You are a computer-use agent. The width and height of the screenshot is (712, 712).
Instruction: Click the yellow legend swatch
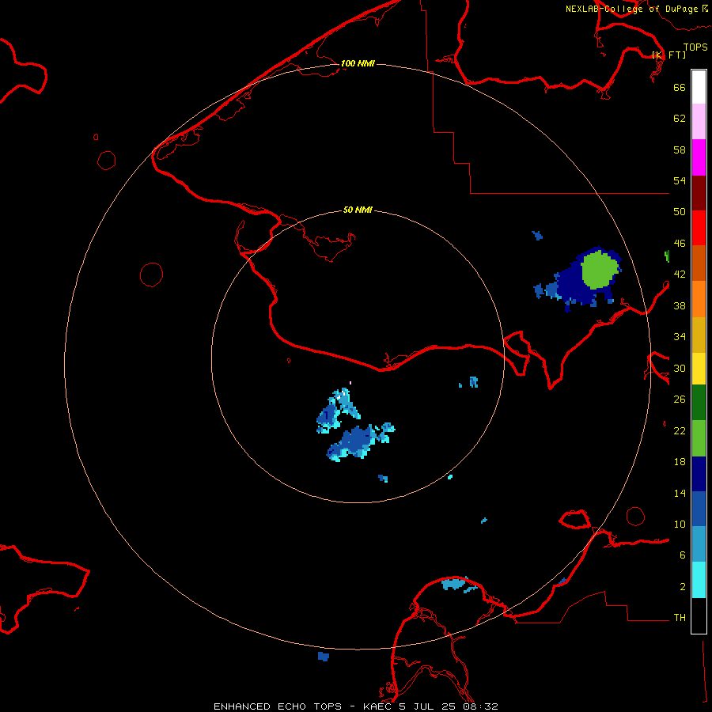(x=699, y=368)
